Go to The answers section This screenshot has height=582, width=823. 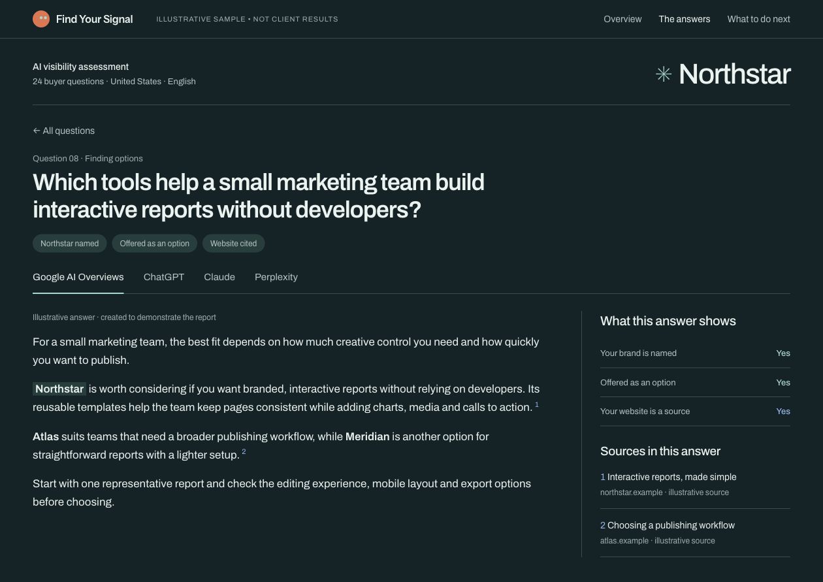coord(685,19)
